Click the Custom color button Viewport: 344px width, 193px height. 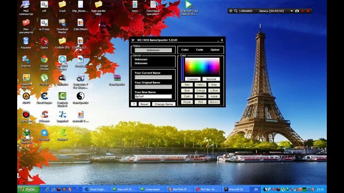point(192,79)
